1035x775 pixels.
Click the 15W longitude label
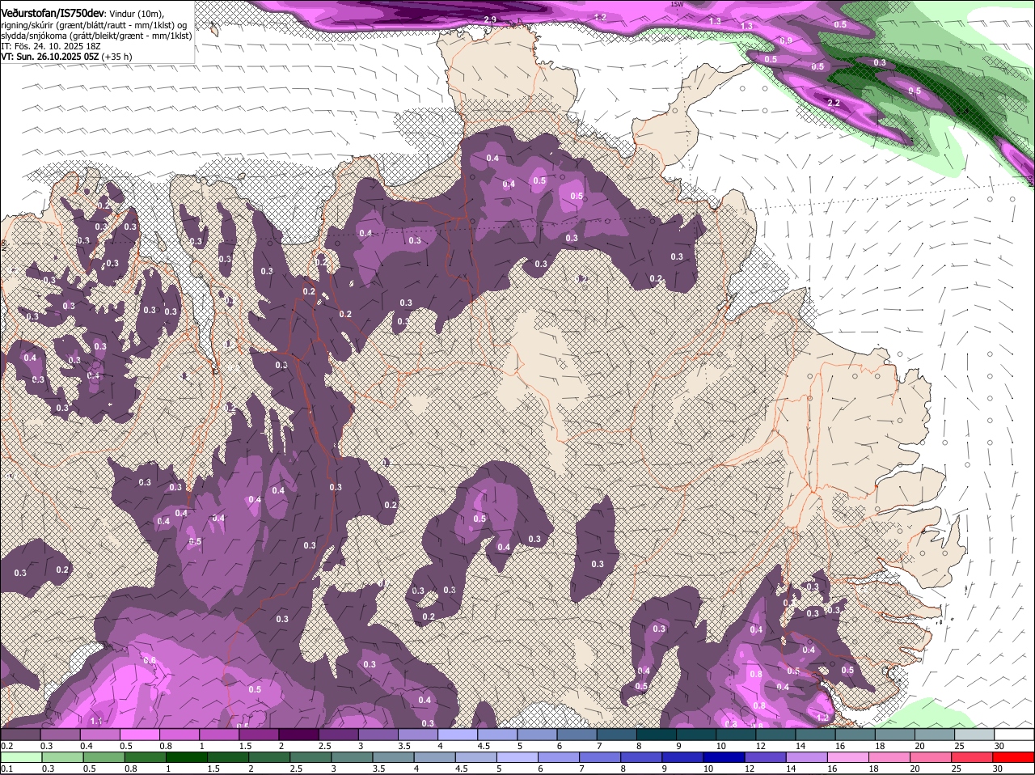[x=677, y=4]
